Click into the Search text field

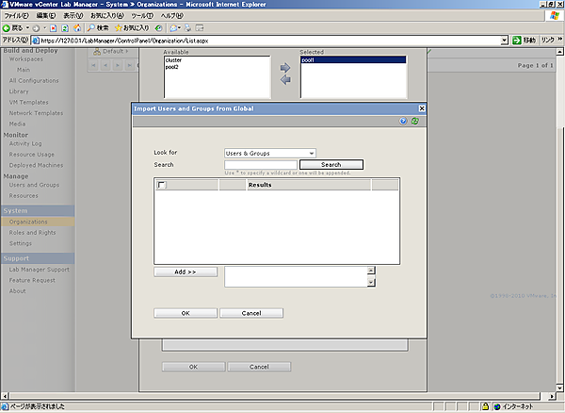260,165
